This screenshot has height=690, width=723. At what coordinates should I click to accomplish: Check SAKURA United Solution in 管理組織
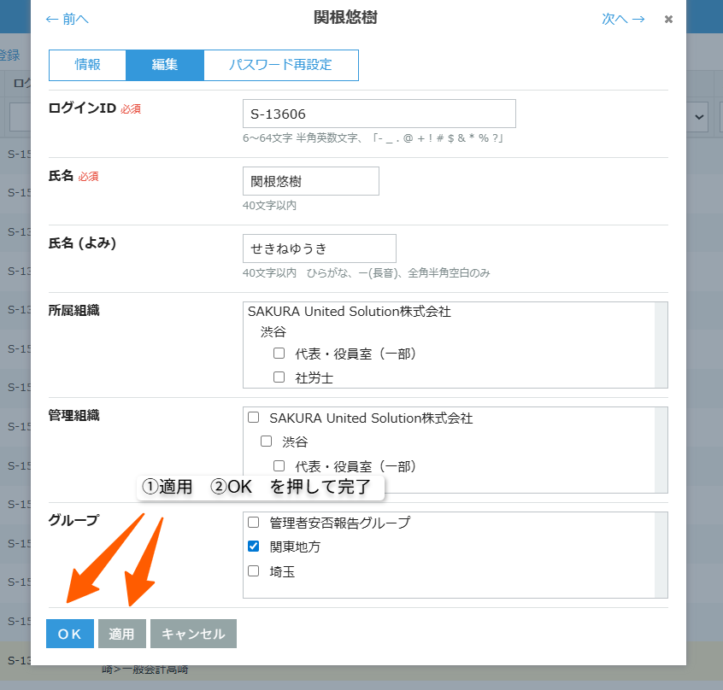pos(253,418)
